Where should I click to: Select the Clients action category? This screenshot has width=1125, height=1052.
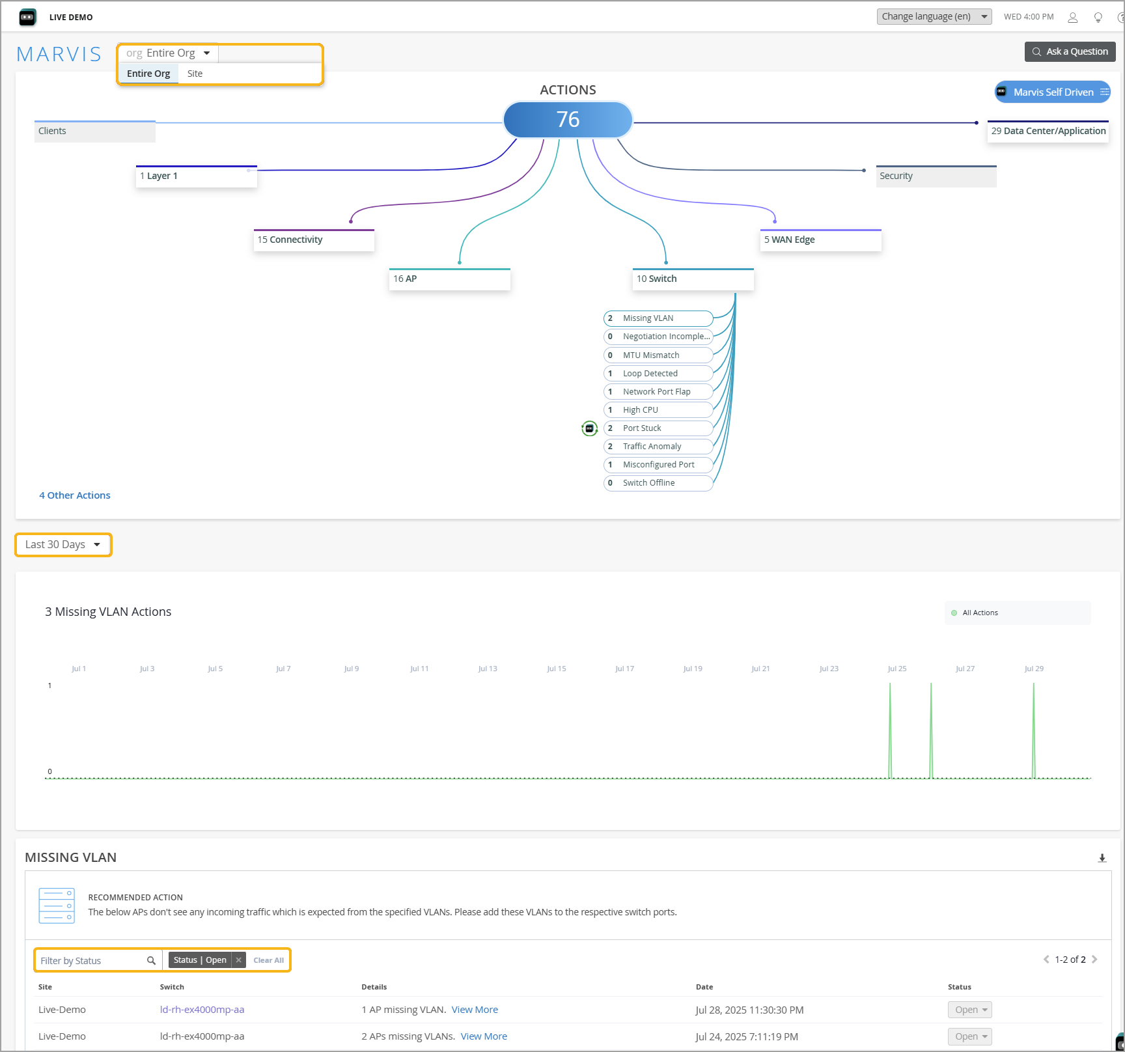95,131
